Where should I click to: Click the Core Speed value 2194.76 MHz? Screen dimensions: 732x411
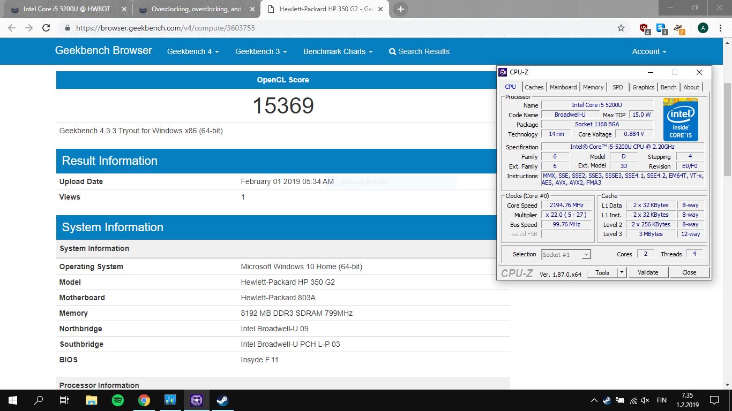click(x=566, y=205)
